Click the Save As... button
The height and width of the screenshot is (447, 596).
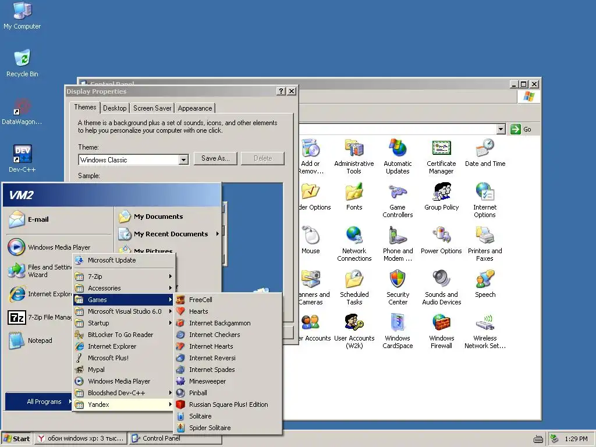[215, 158]
